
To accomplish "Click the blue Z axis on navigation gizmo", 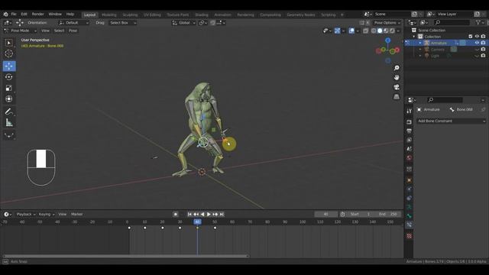I will 387,40.
